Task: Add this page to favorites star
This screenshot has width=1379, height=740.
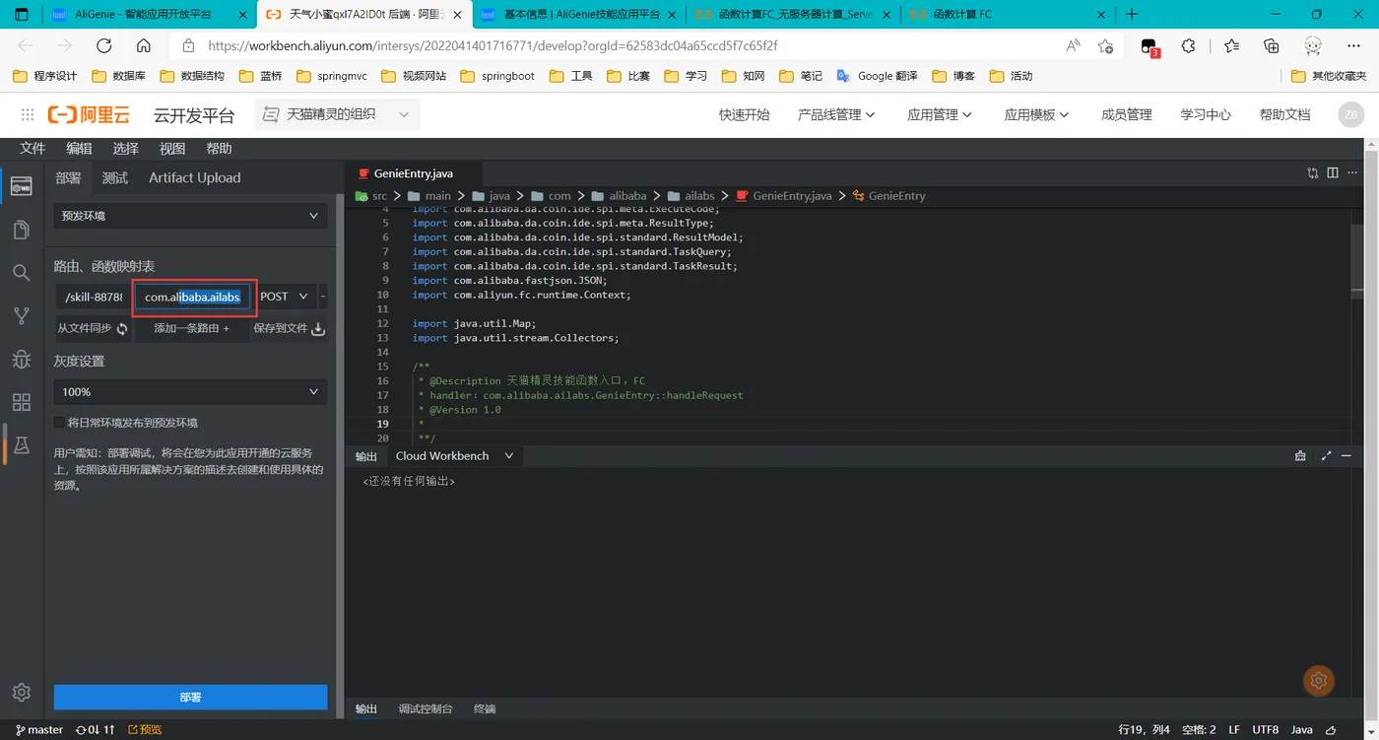Action: (x=1105, y=46)
